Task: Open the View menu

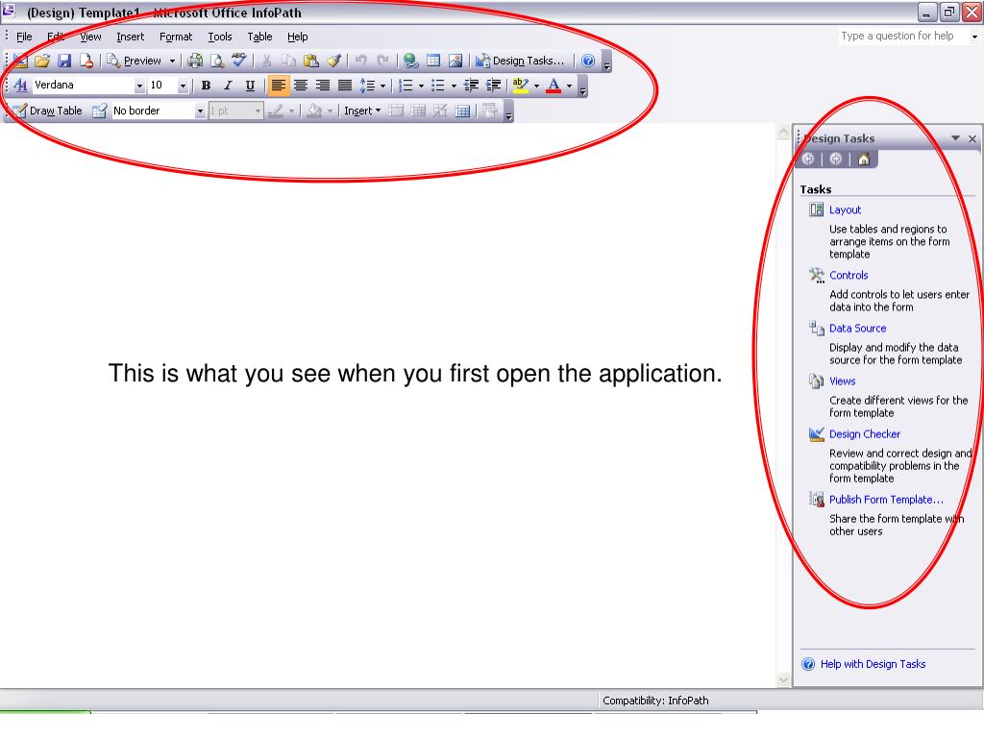Action: pos(90,37)
